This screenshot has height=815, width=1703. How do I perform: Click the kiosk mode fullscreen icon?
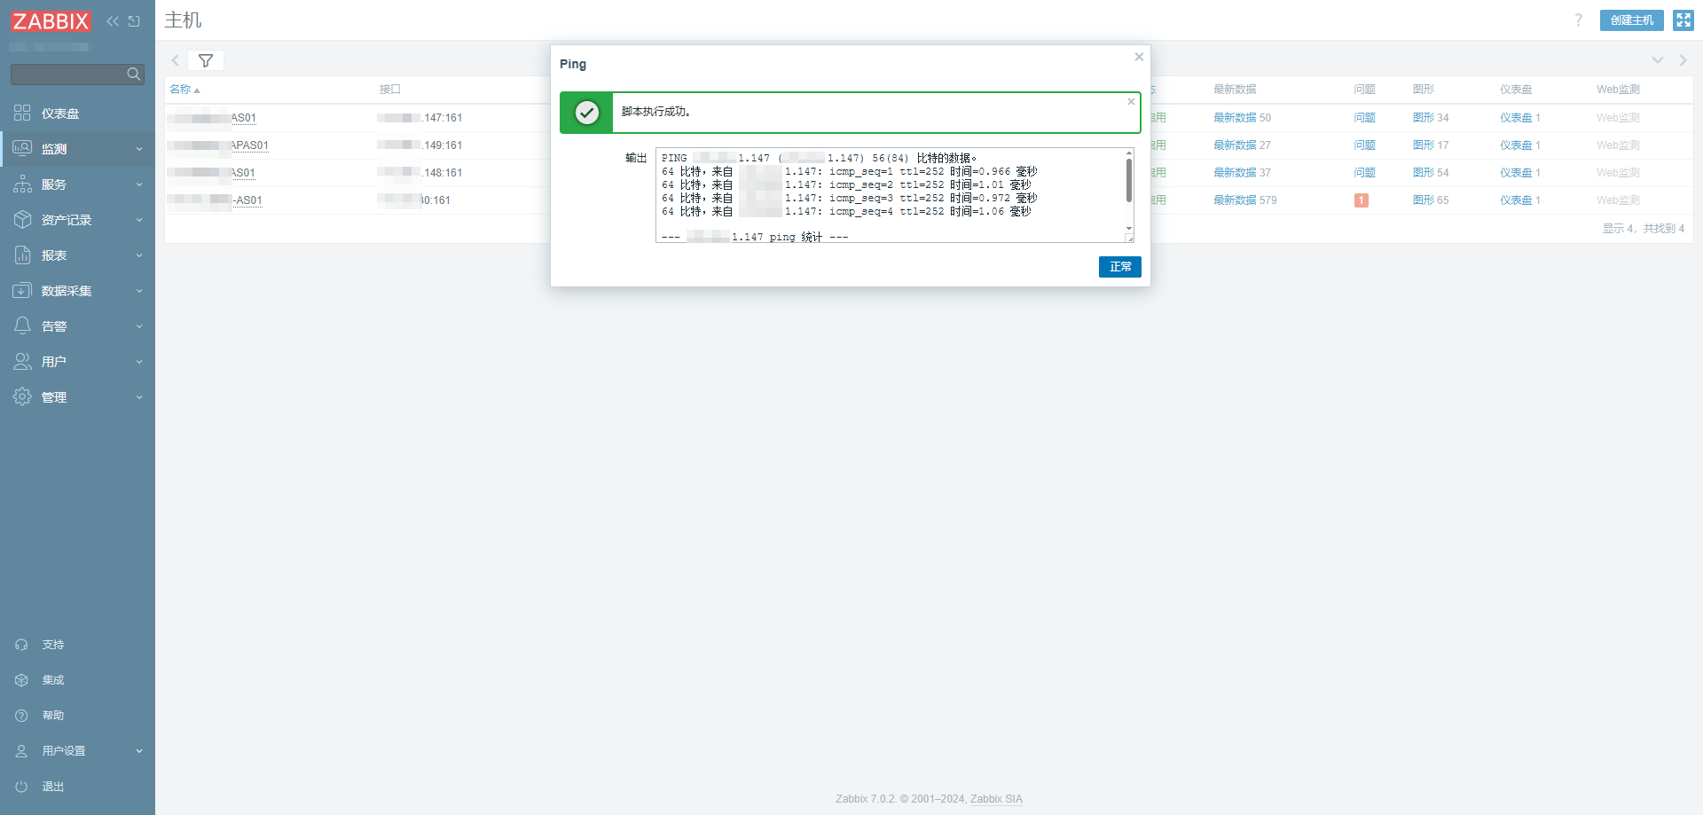click(x=1683, y=20)
